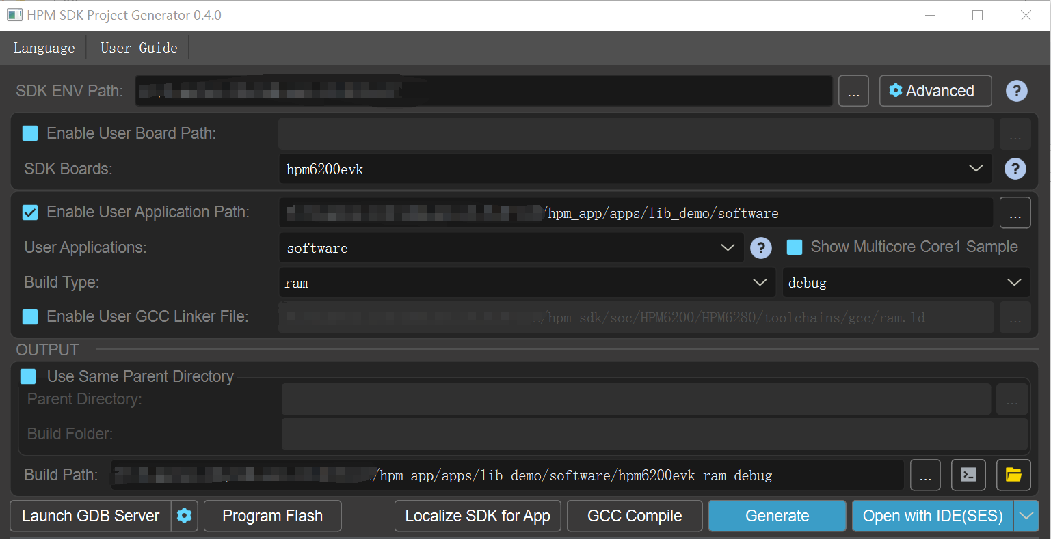Click Open with IDE(SES)
Image resolution: width=1051 pixels, height=539 pixels.
[933, 516]
